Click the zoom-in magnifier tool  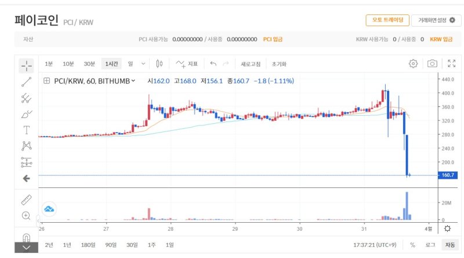(x=26, y=216)
